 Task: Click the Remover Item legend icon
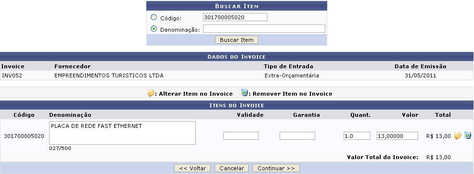(244, 93)
